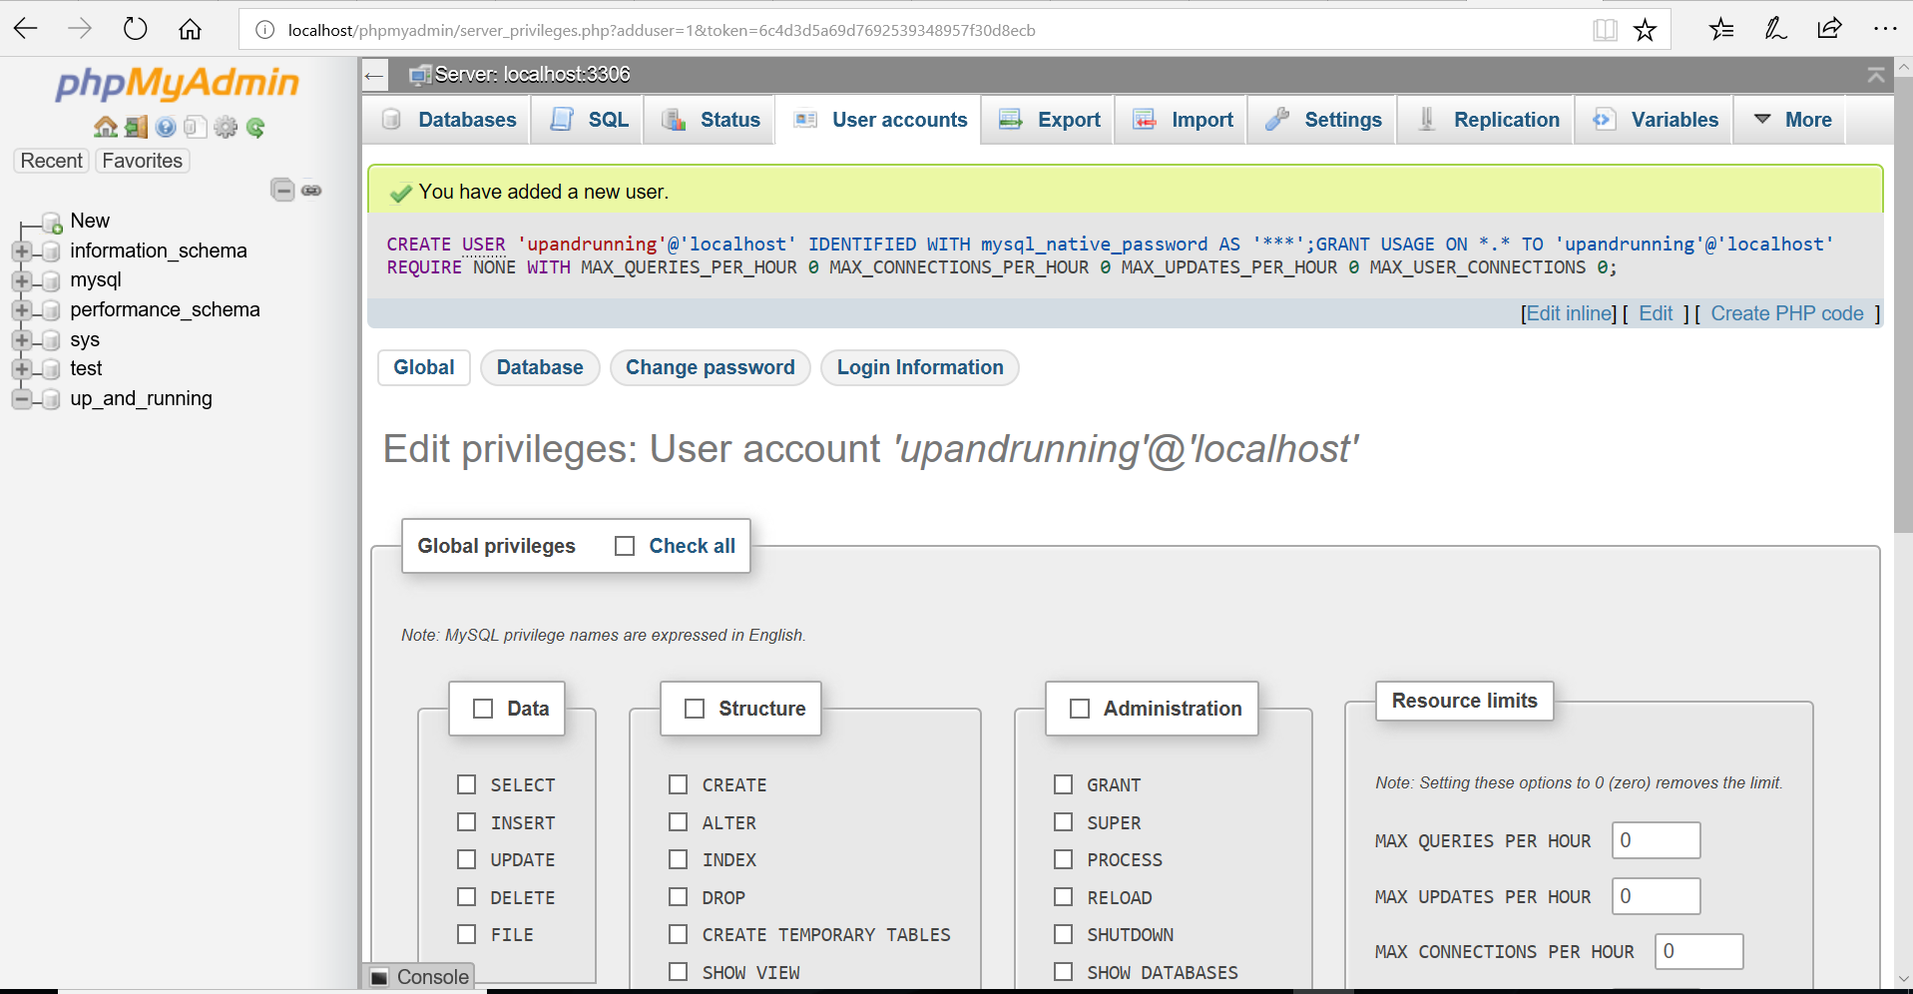Click the MAX UPDATES PER HOUR field
Image resolution: width=1913 pixels, height=994 pixels.
[1656, 896]
